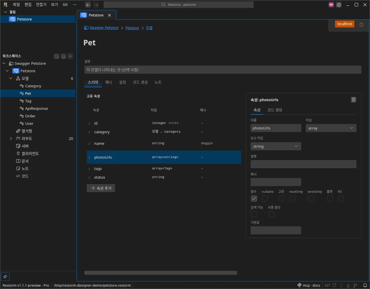Click the pin icon in the bottom-left corner
Image resolution: width=370 pixels, height=289 pixels.
coord(5,276)
